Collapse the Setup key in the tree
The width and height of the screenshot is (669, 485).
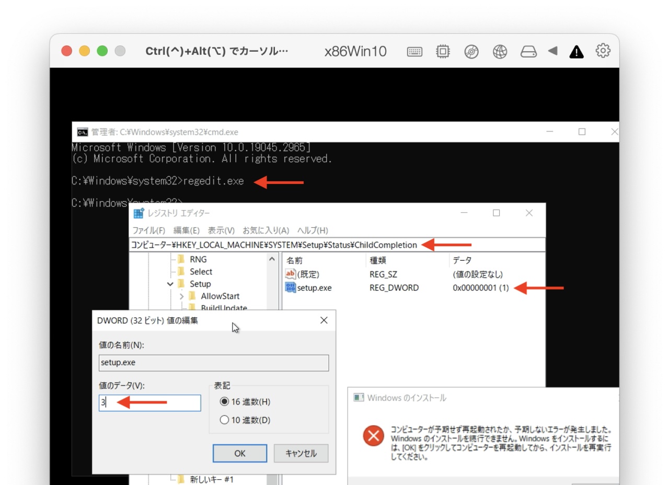click(x=170, y=284)
